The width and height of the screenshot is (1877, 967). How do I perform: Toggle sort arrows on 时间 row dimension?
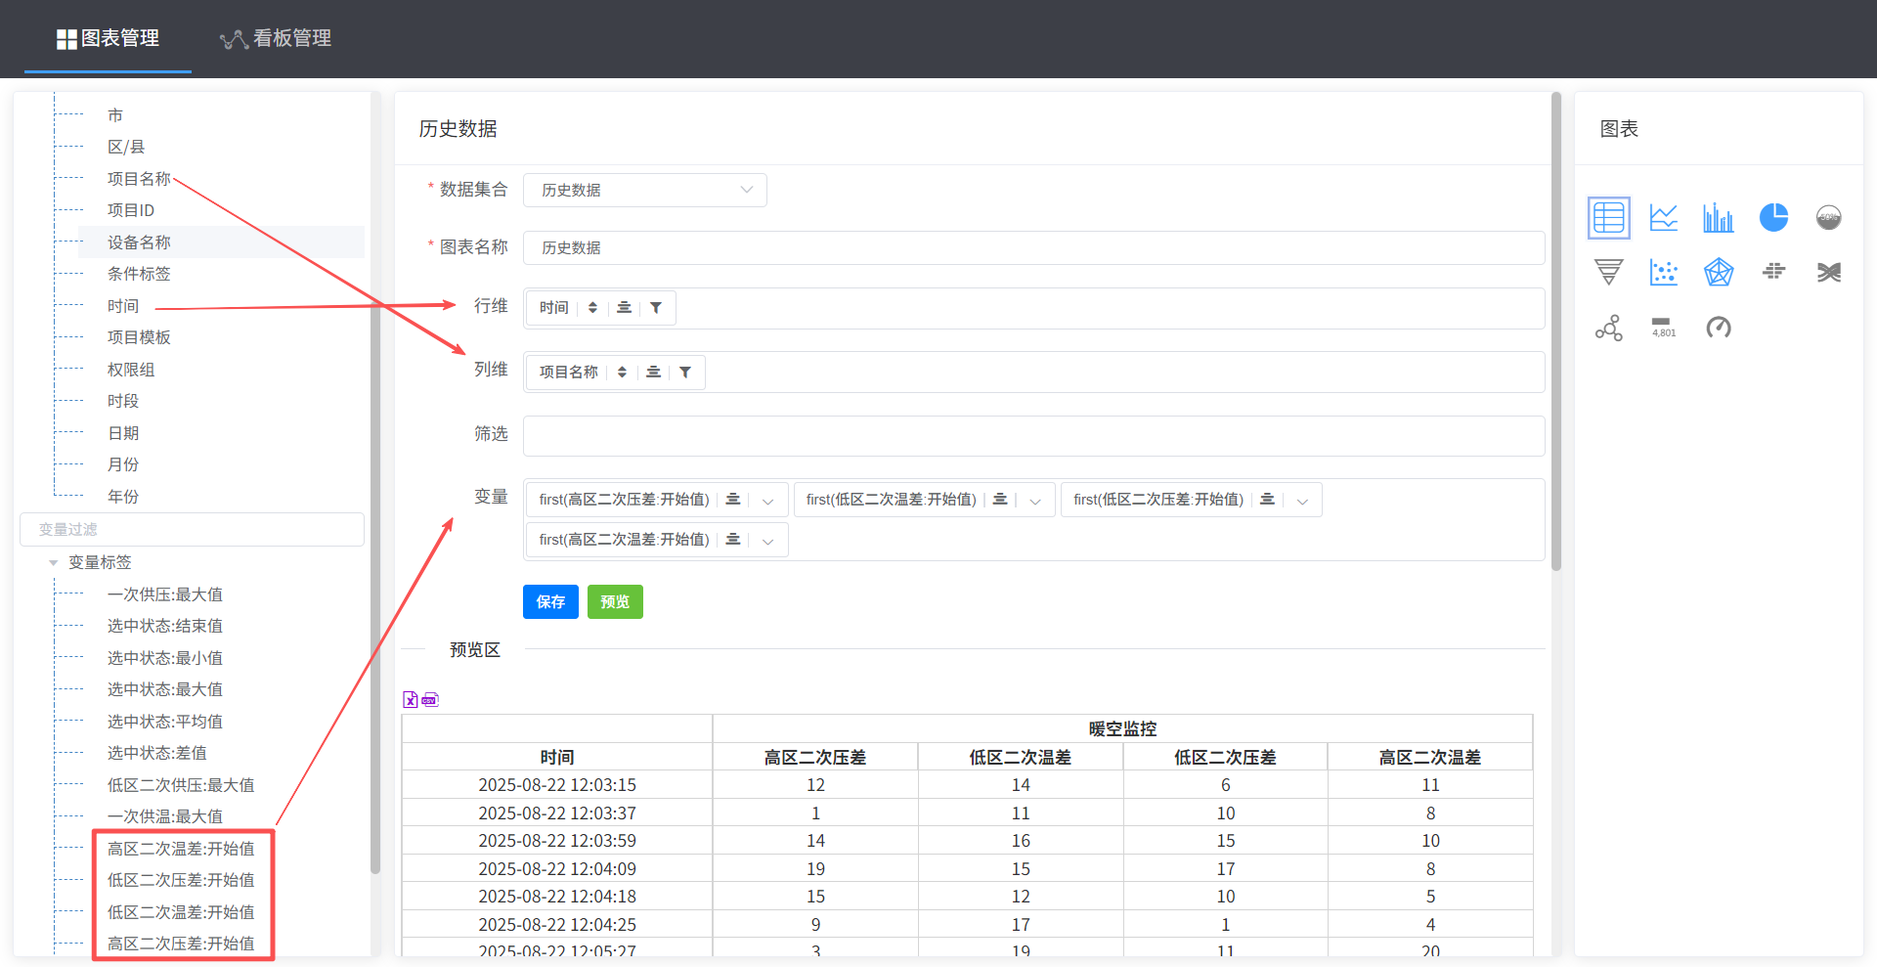click(592, 308)
